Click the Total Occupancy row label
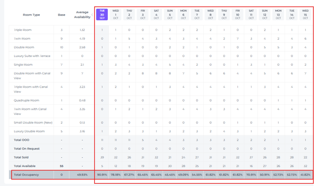The image size is (314, 186). [26, 175]
